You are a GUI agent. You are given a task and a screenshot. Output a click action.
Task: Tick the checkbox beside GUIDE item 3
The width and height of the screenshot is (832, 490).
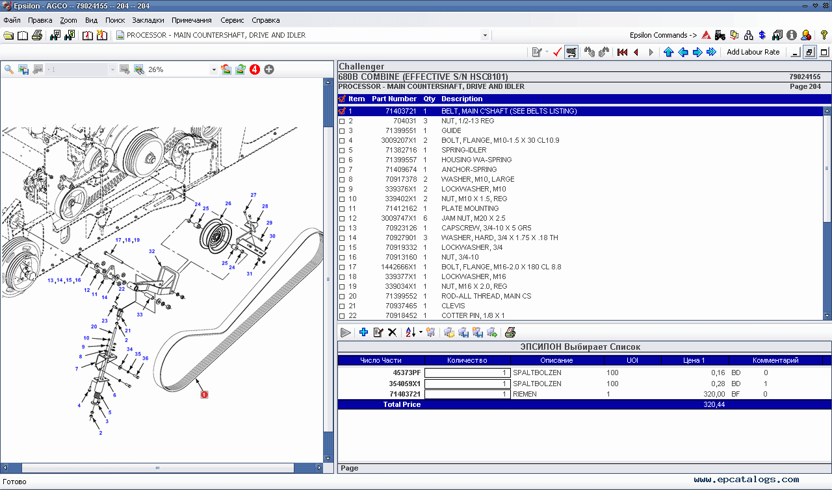342,130
